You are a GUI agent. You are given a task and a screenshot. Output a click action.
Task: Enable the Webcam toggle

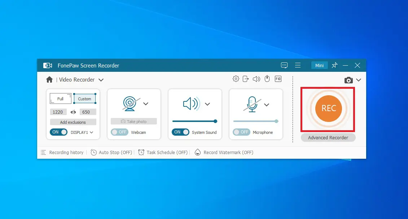click(119, 132)
